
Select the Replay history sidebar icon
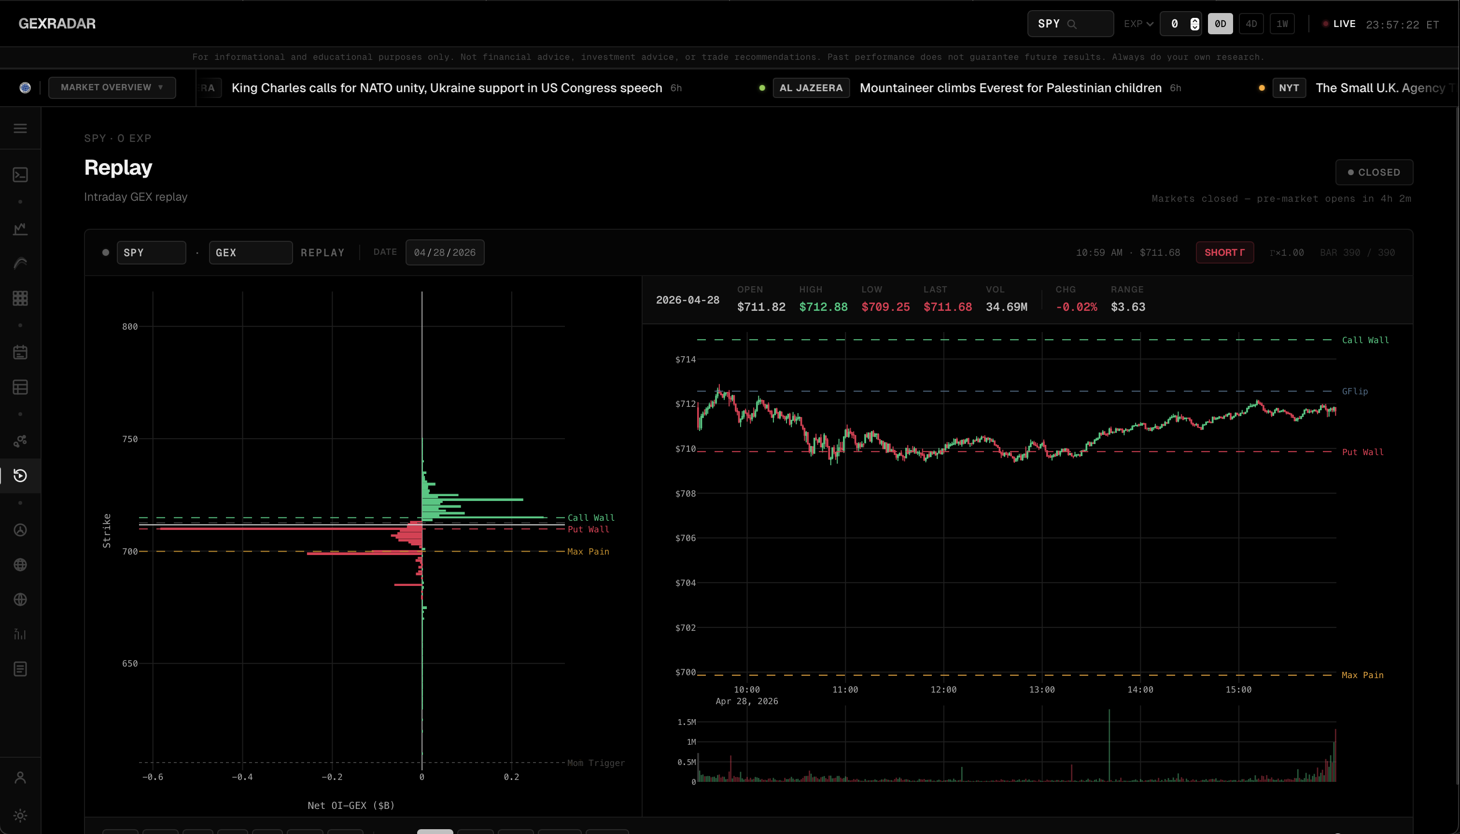pyautogui.click(x=20, y=475)
